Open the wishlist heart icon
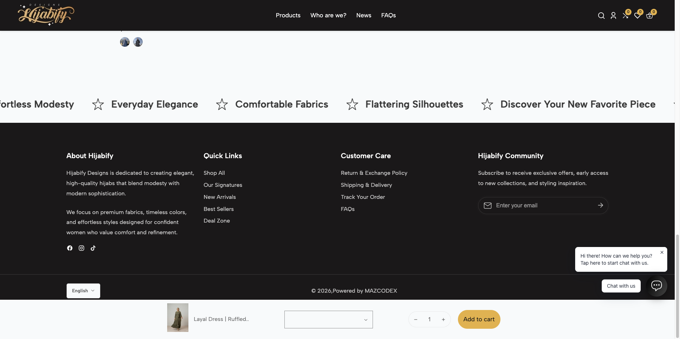Viewport: 680px width, 339px height. click(637, 16)
